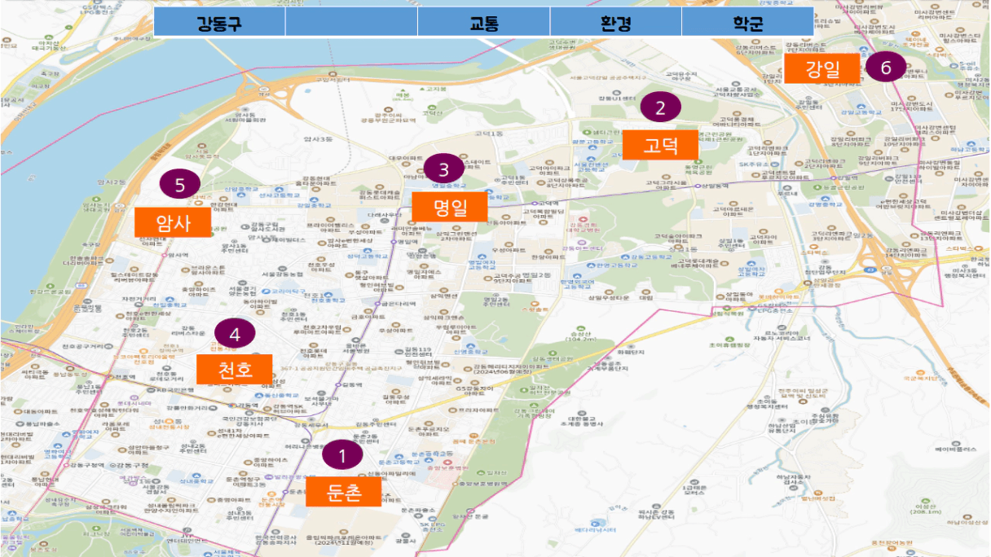Select the 교통 tab

484,22
